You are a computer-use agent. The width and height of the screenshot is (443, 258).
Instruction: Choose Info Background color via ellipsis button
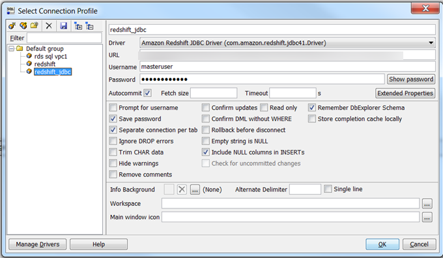[x=195, y=190]
